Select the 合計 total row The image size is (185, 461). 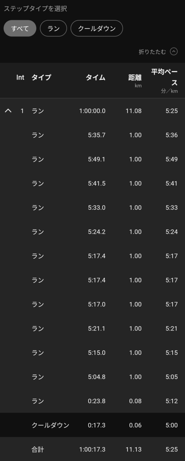(x=92, y=449)
